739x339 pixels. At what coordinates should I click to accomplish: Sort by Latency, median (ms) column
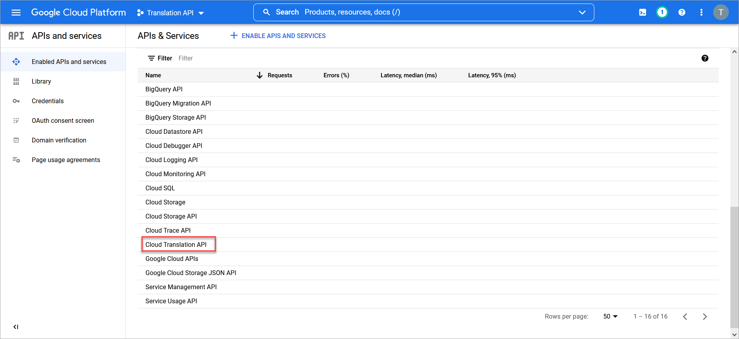(409, 75)
